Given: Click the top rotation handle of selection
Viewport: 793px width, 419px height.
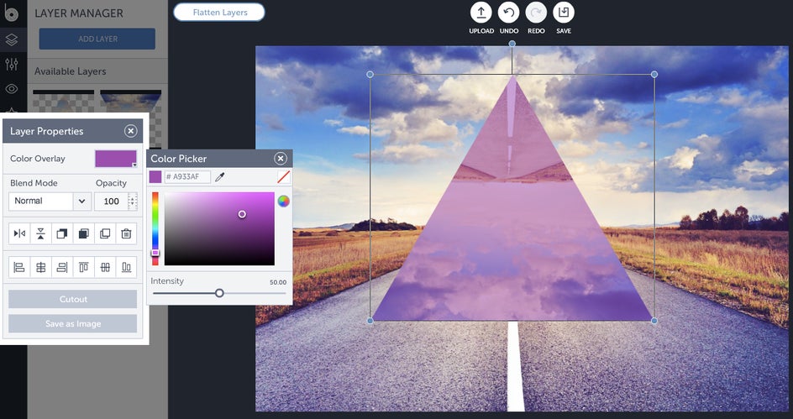Looking at the screenshot, I should [512, 44].
